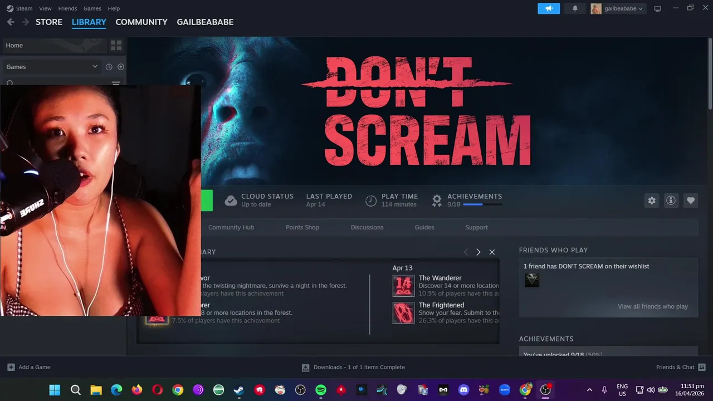Screen dimensions: 713x401
Task: Add DON'T SCREAM to favorites heart icon
Action: pyautogui.click(x=691, y=200)
